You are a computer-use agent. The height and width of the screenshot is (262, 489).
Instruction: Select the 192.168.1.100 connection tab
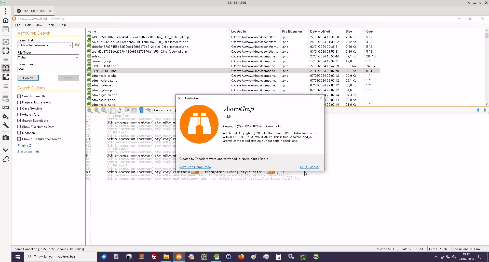[x=34, y=11]
